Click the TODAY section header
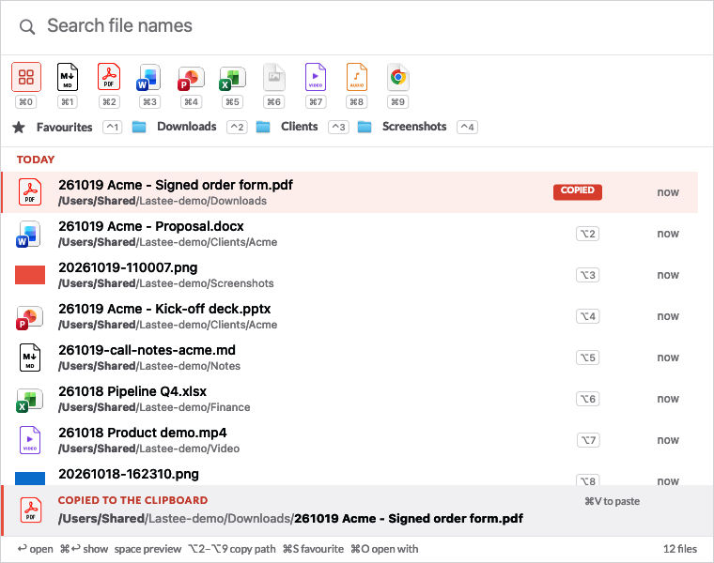Image resolution: width=714 pixels, height=563 pixels. point(36,160)
